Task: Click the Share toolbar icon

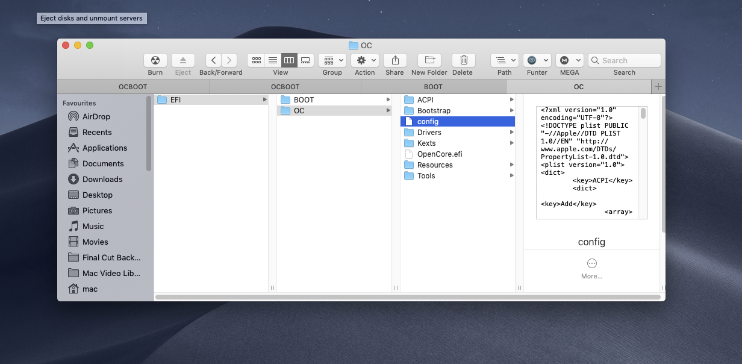Action: [x=394, y=60]
